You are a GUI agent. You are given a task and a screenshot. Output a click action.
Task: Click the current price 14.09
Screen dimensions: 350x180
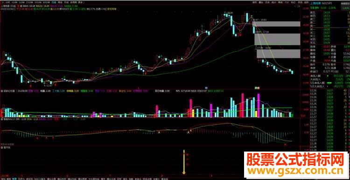click(314, 8)
